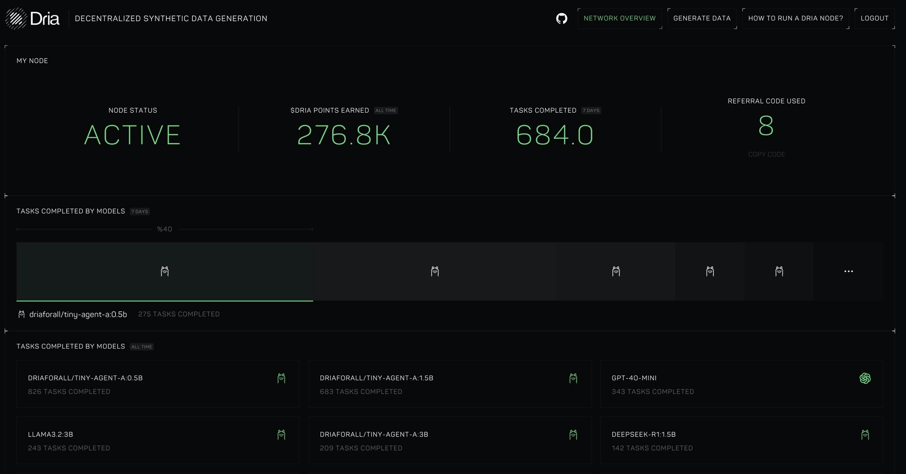Click the llama icon on DRIAFORALL/TINY-AGENT-A:1.5B card

tap(573, 378)
